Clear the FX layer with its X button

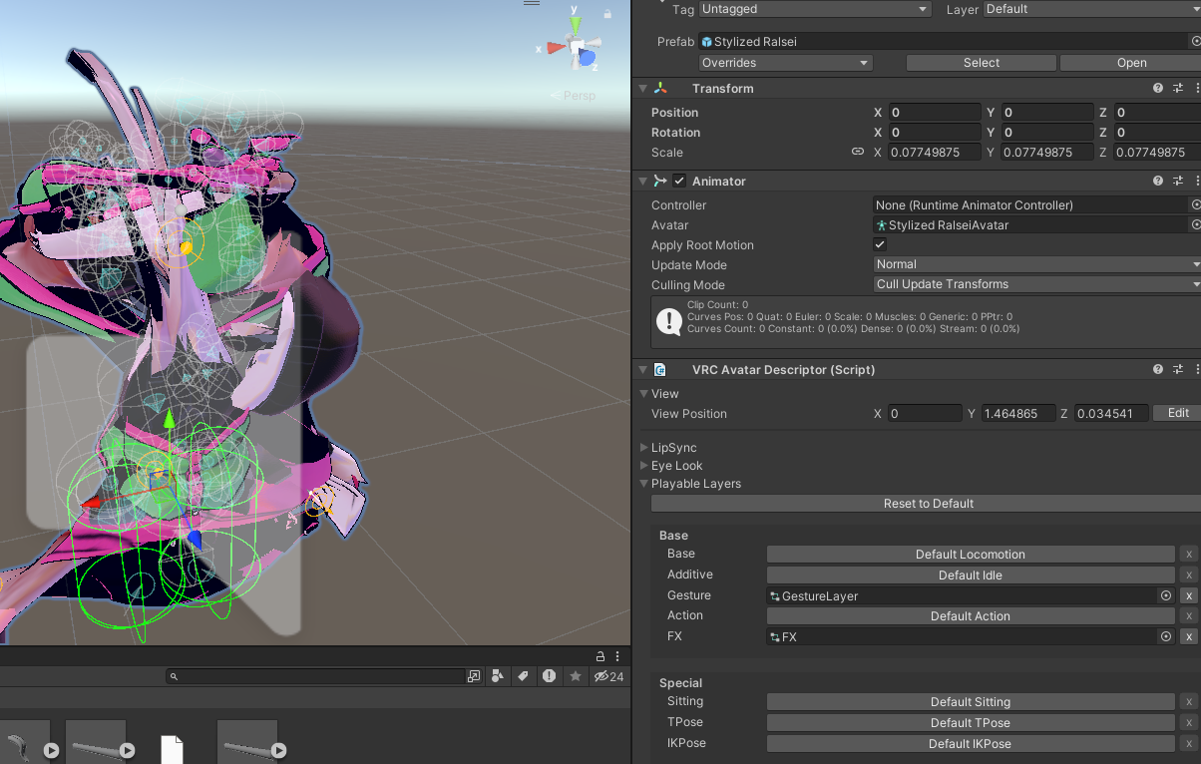(x=1188, y=636)
